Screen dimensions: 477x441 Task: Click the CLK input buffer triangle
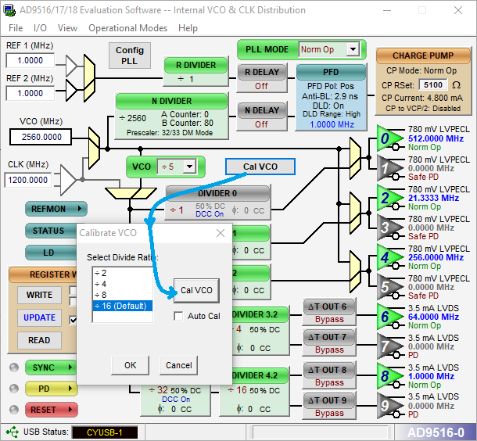68,180
